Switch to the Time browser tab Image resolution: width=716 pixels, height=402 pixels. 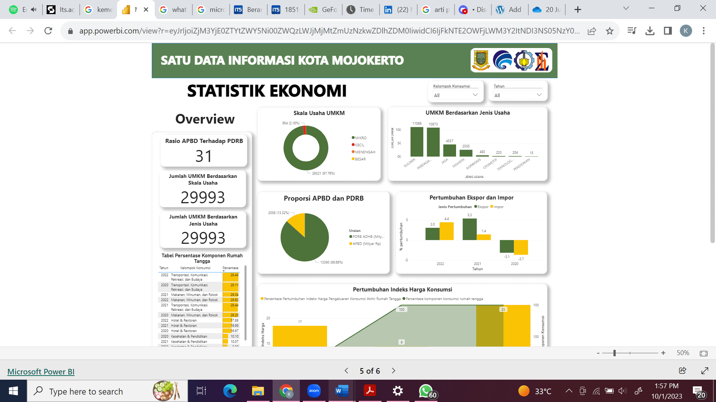361,10
